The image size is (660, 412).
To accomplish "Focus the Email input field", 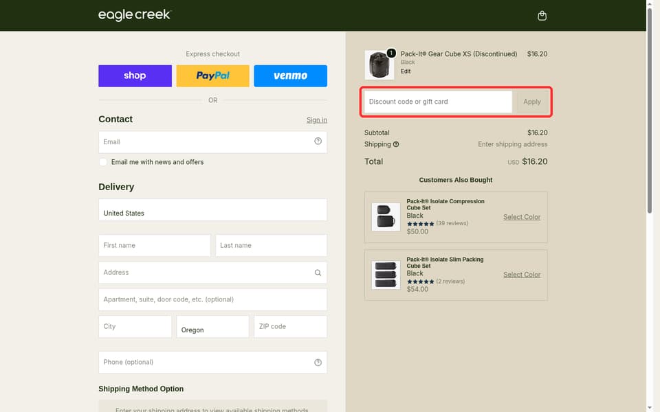I will point(212,142).
